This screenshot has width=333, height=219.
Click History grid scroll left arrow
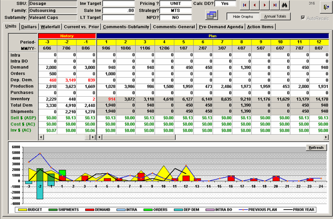coord(41,137)
